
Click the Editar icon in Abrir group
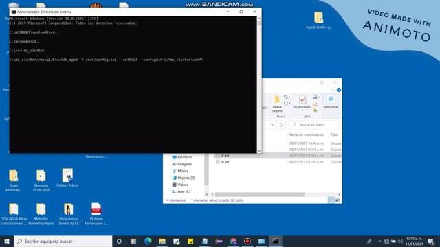[x=315, y=104]
